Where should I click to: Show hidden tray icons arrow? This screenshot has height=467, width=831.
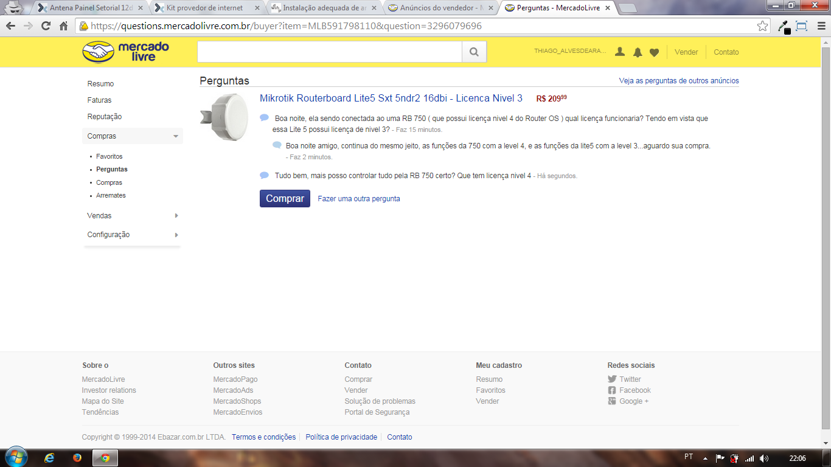click(x=706, y=458)
